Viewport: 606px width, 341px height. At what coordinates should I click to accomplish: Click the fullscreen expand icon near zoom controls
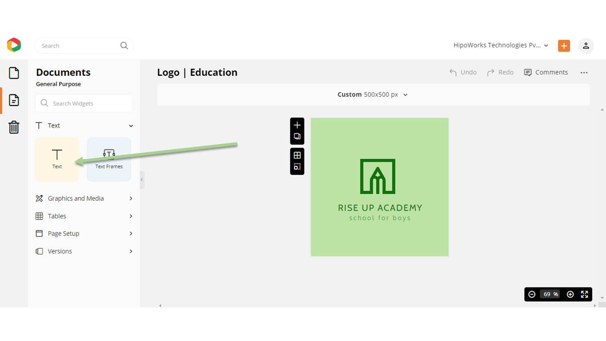[x=584, y=294]
